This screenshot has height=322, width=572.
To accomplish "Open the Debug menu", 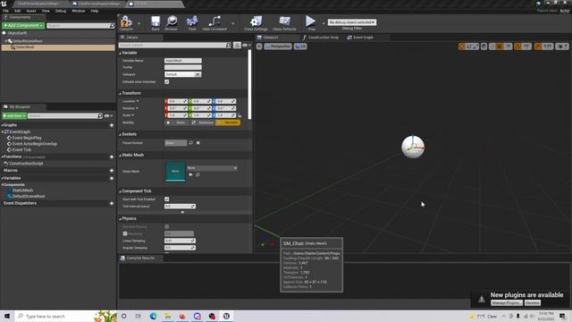I will click(61, 11).
